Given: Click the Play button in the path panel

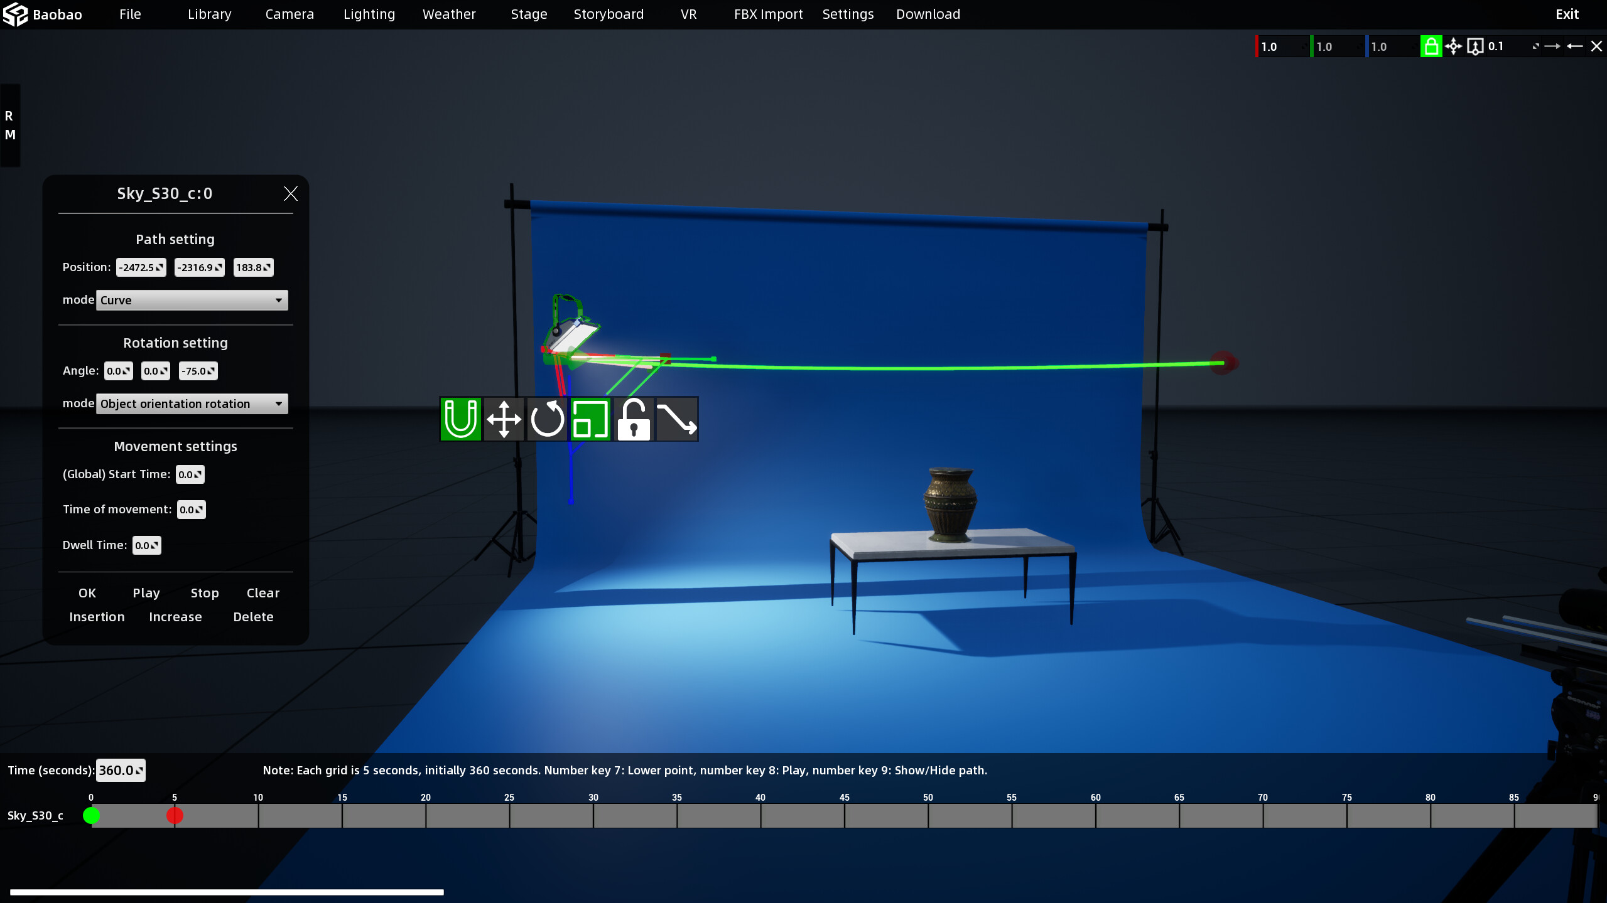Looking at the screenshot, I should (x=145, y=592).
